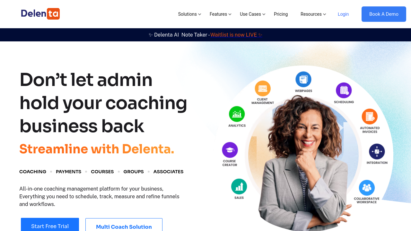Click the Login link
Viewport: 411px width, 231px height.
click(x=343, y=14)
